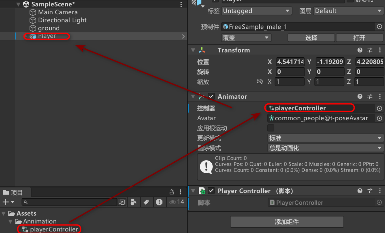Open 项目 panel three-dot options menu
This screenshot has height=233, width=385.
(x=180, y=192)
